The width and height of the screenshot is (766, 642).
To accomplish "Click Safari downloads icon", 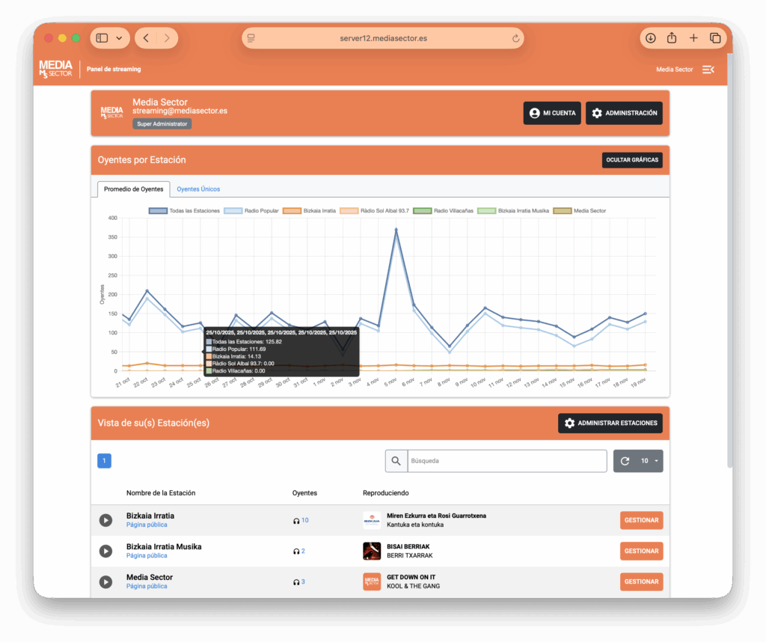I will [x=650, y=38].
